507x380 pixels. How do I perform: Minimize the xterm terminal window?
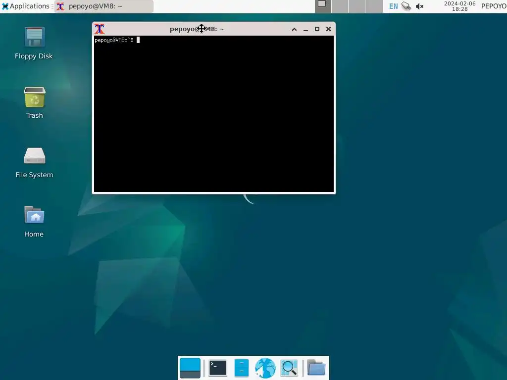coord(305,29)
